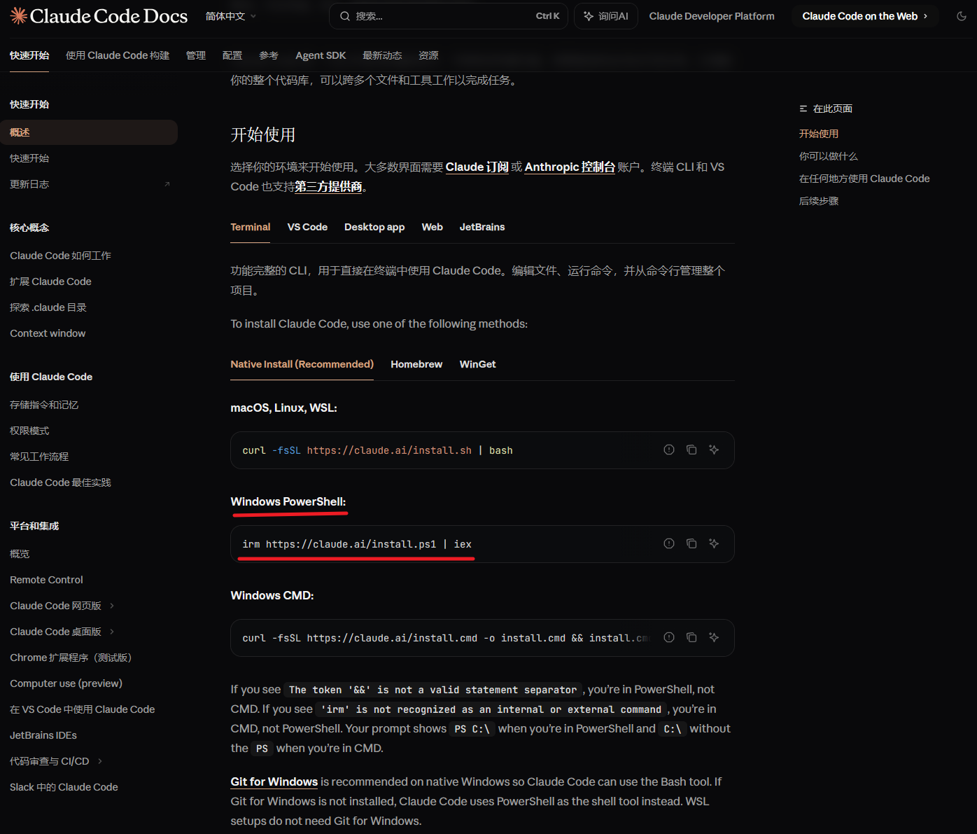
Task: Select the JetBrains environment tab
Action: click(482, 227)
